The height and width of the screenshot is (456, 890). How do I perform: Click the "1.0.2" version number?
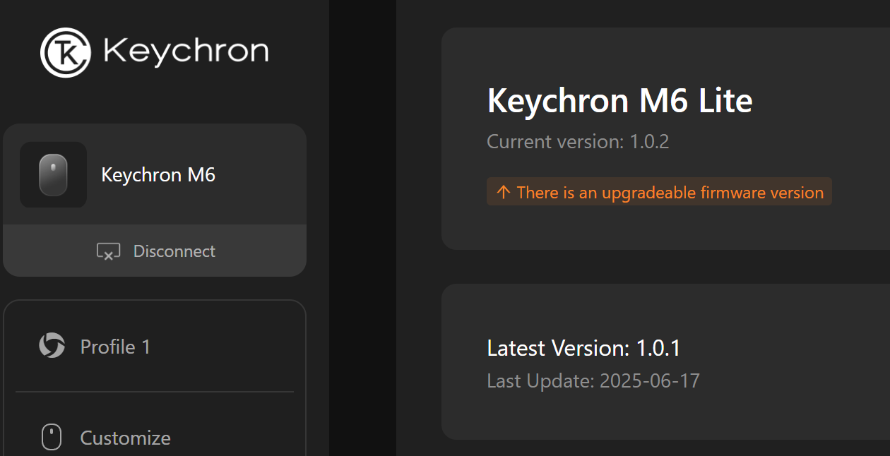(649, 142)
